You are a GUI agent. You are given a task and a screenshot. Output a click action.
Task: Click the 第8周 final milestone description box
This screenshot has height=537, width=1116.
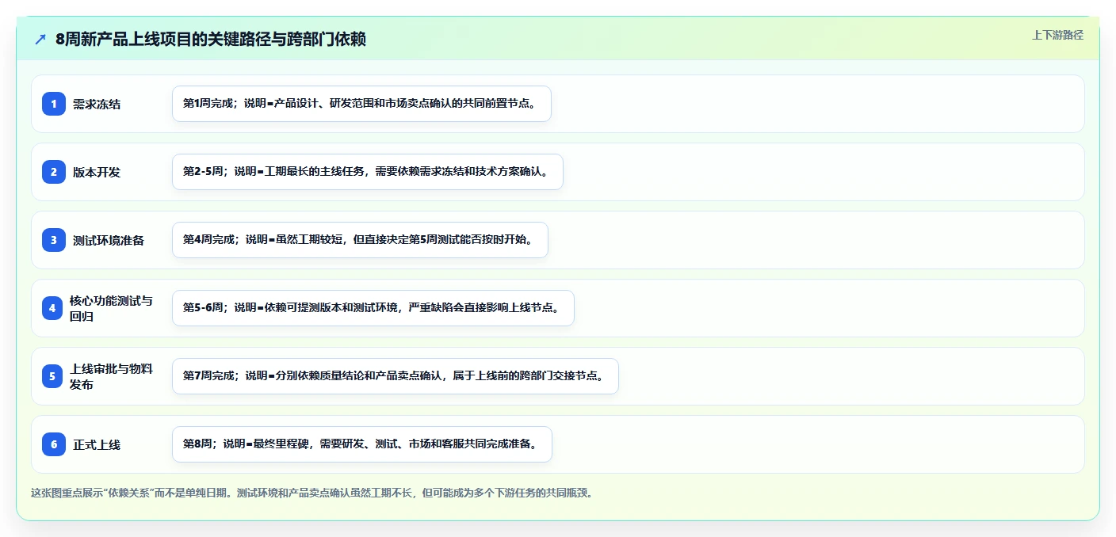362,444
